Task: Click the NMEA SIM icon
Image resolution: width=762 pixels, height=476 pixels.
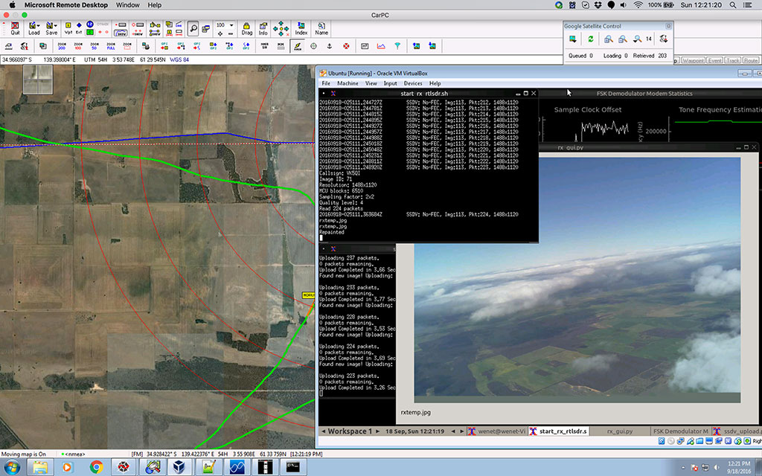Action: pos(264,46)
